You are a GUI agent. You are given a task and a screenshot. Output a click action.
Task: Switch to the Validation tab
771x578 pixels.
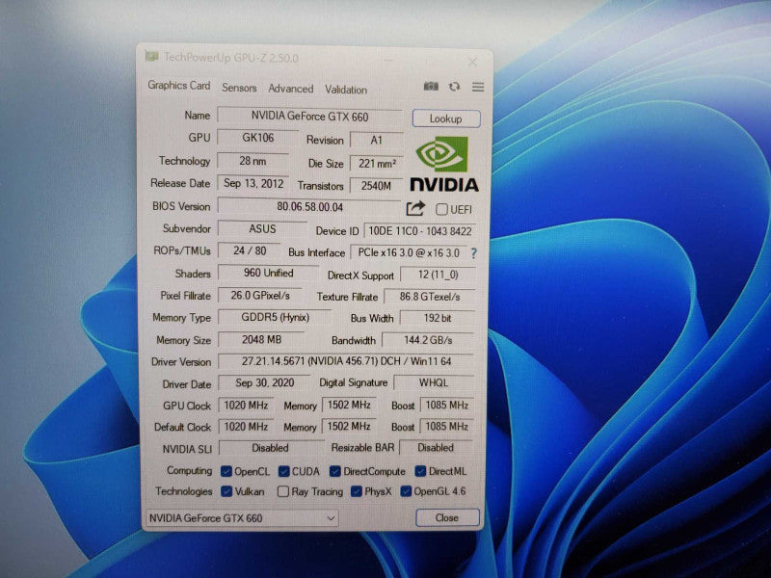click(346, 90)
